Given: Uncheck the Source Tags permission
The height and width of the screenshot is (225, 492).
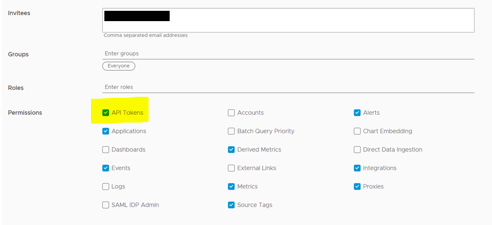Looking at the screenshot, I should [x=231, y=205].
